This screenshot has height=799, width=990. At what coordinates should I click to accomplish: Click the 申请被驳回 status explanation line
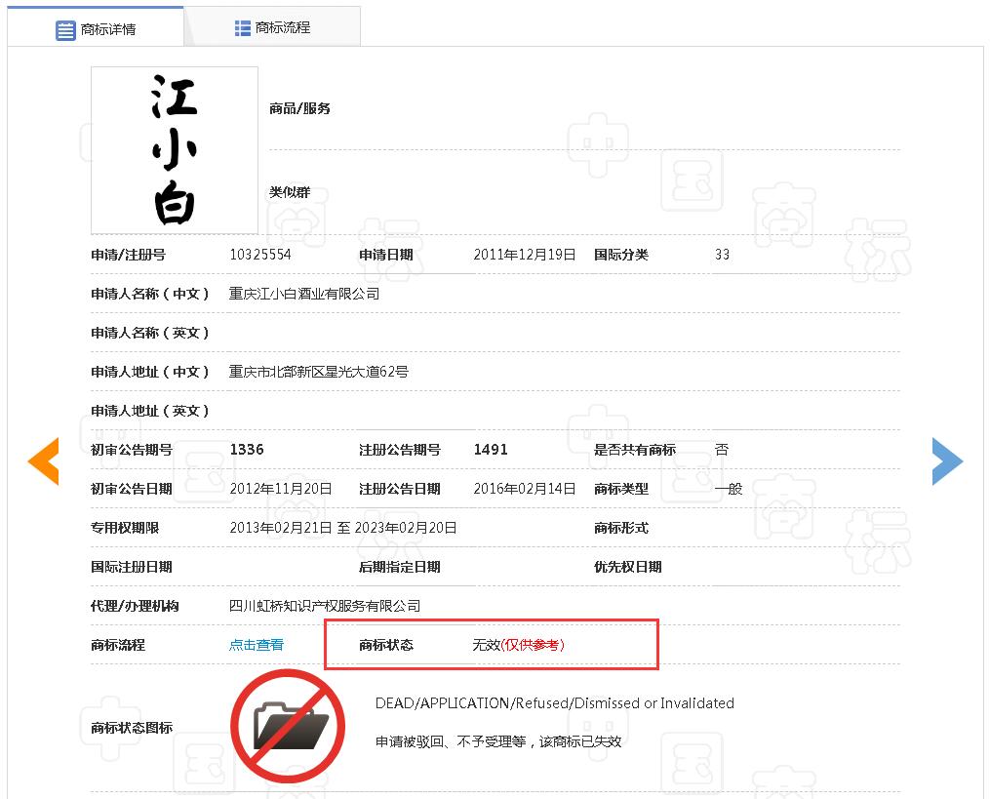pyautogui.click(x=498, y=741)
